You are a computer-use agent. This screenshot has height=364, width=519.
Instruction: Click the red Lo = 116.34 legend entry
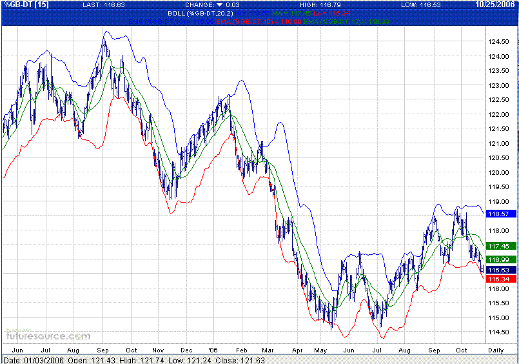click(x=331, y=14)
